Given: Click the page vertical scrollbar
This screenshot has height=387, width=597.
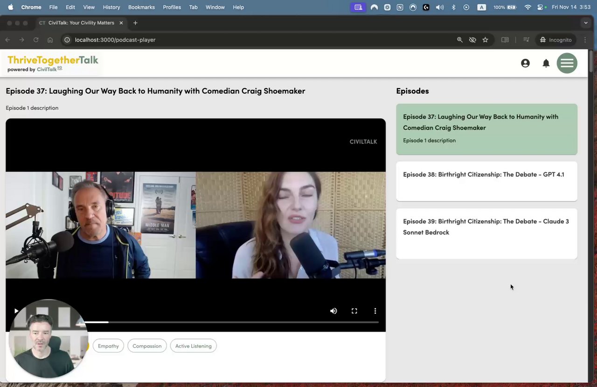Looking at the screenshot, I should [591, 61].
